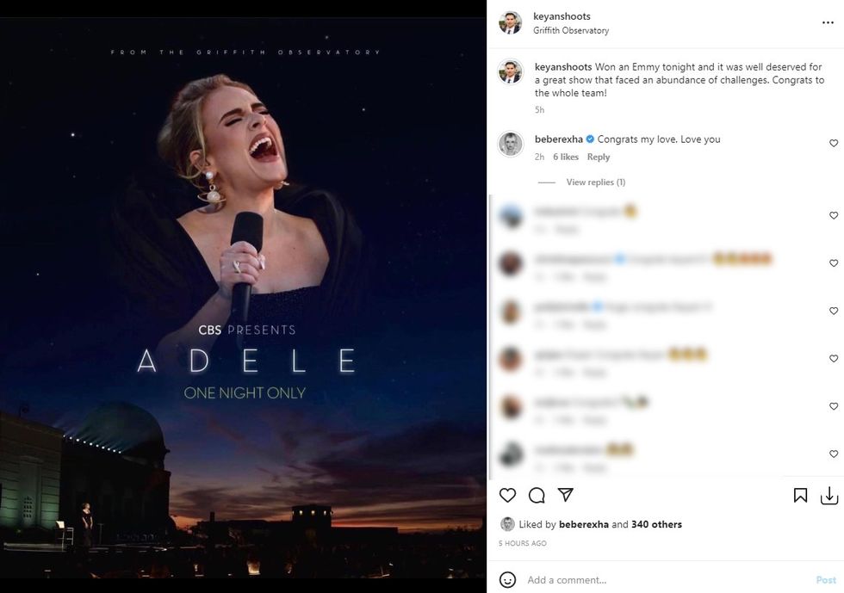This screenshot has height=593, width=844.
Task: Click keyanshoots profile picture in header
Action: point(511,23)
